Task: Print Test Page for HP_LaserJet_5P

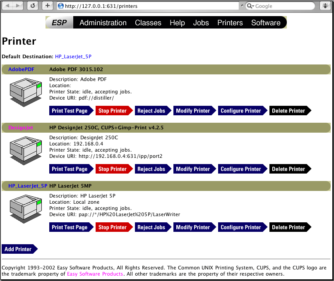Action: pos(71,227)
